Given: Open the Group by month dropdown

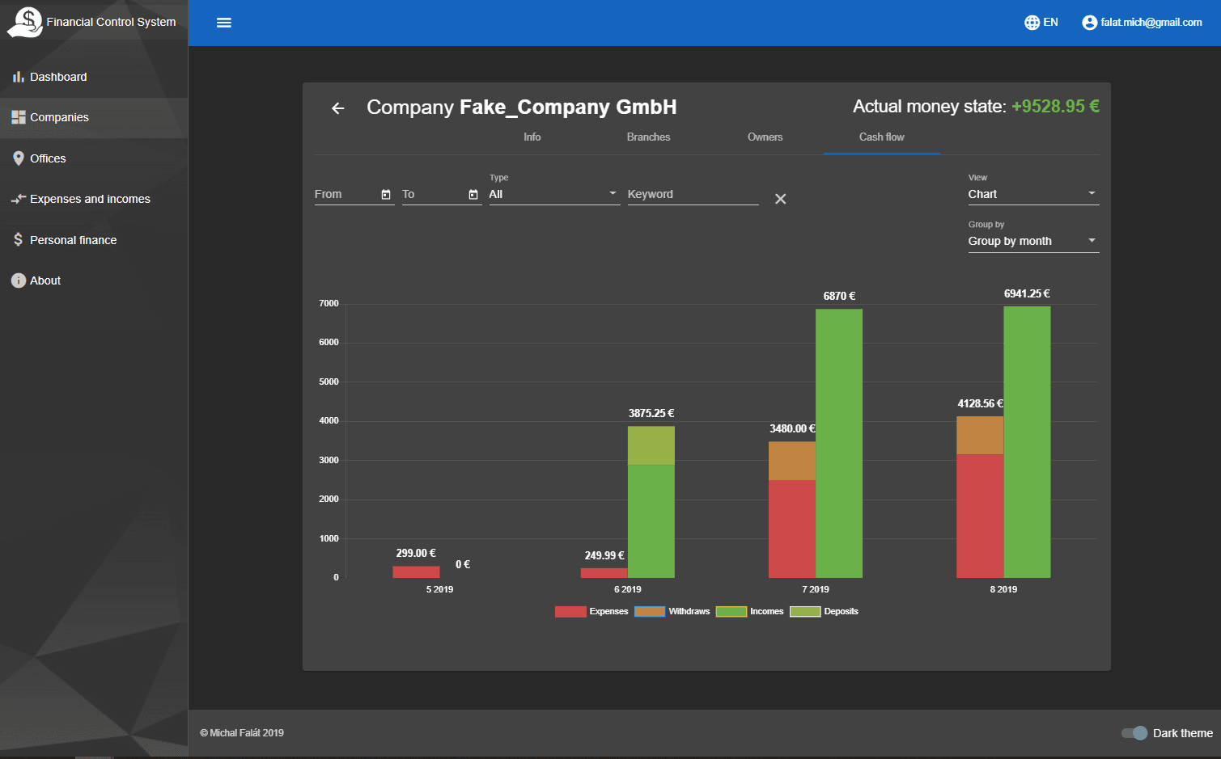Looking at the screenshot, I should (1033, 241).
